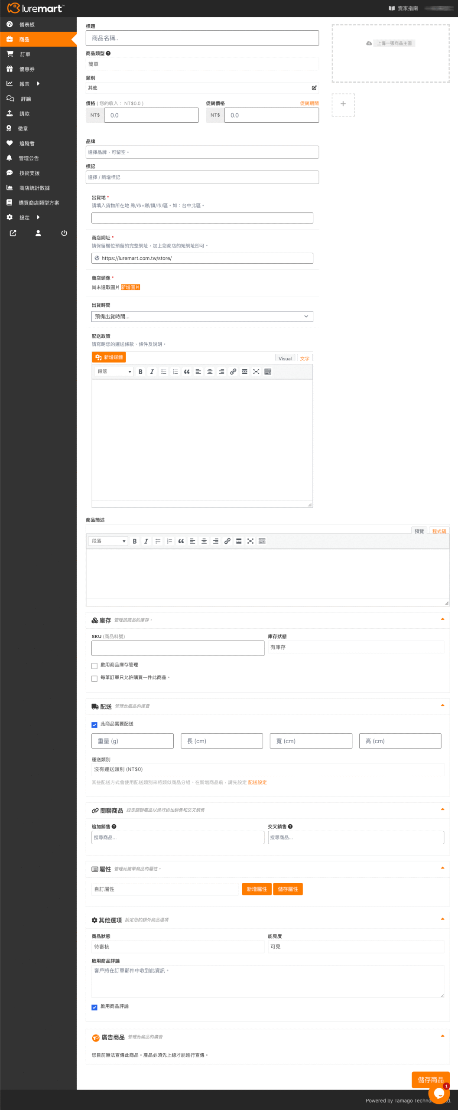Viewport: 458px width, 1110px height.
Task: Open 段落 format dropdown in 配送政策 editor
Action: pos(114,372)
